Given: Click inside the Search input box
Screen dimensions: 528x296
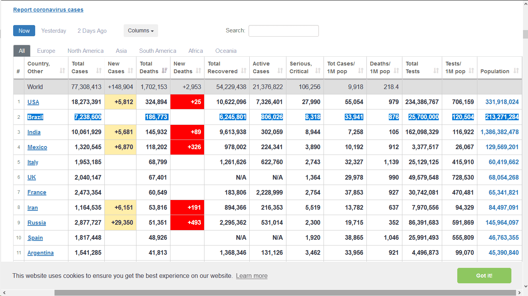Looking at the screenshot, I should click(283, 31).
